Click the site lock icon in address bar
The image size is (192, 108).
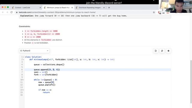(x=17, y=12)
